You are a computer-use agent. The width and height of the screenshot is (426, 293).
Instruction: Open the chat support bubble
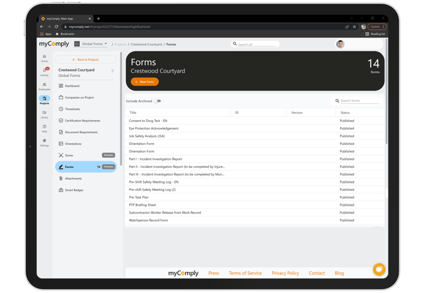coord(380,269)
